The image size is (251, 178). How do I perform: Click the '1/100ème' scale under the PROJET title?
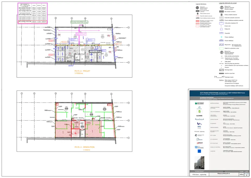coord(79,73)
